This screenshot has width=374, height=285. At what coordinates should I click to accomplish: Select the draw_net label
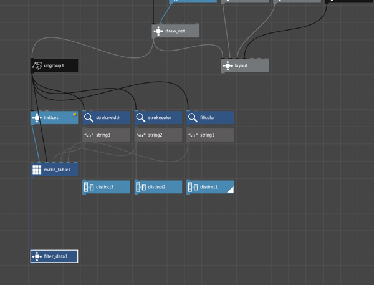[175, 31]
